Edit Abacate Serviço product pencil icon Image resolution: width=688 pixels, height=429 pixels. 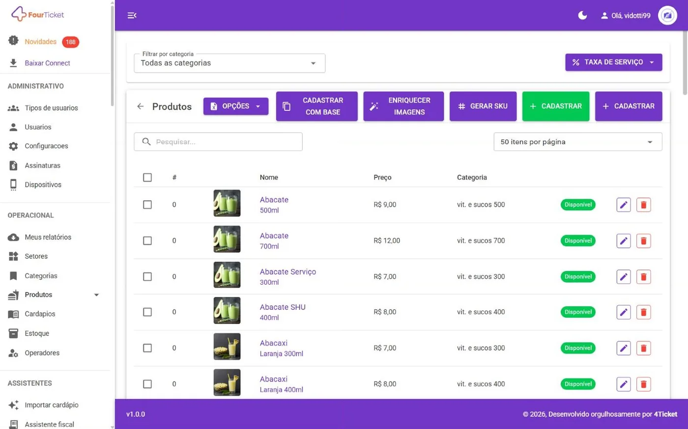click(624, 276)
